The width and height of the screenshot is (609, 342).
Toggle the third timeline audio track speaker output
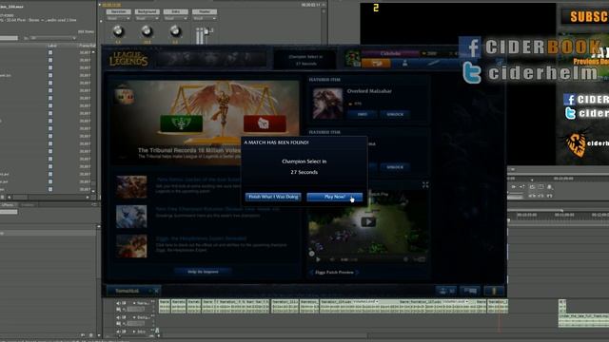pos(119,332)
